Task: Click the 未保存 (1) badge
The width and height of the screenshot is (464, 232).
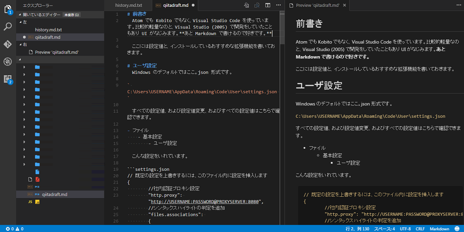Action: 72,15
